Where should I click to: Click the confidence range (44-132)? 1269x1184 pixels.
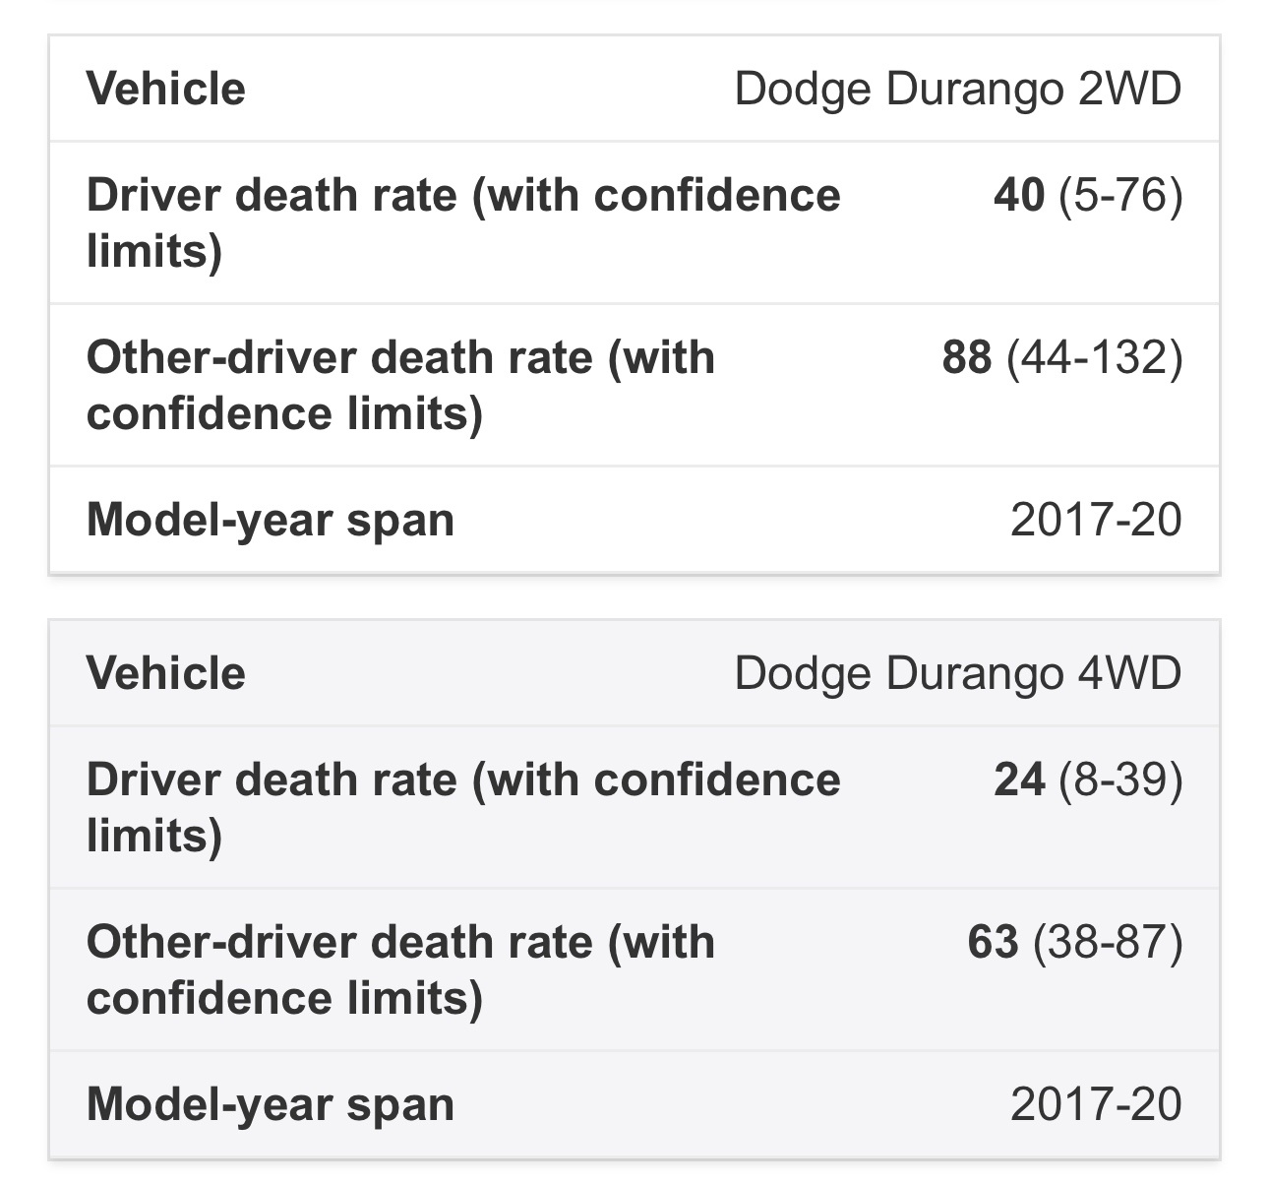pos(1094,357)
